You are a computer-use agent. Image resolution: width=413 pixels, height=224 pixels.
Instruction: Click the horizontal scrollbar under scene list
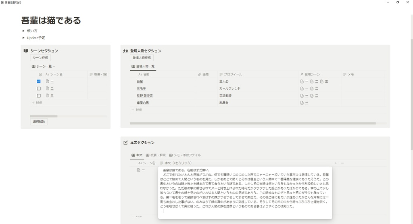point(44,116)
